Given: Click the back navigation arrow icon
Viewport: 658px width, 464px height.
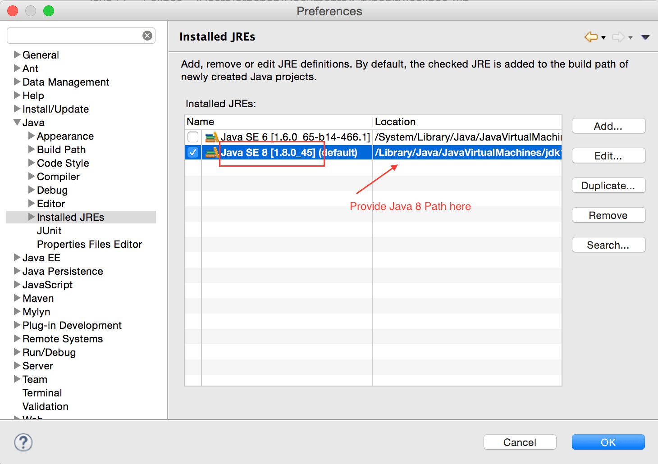Looking at the screenshot, I should click(591, 37).
